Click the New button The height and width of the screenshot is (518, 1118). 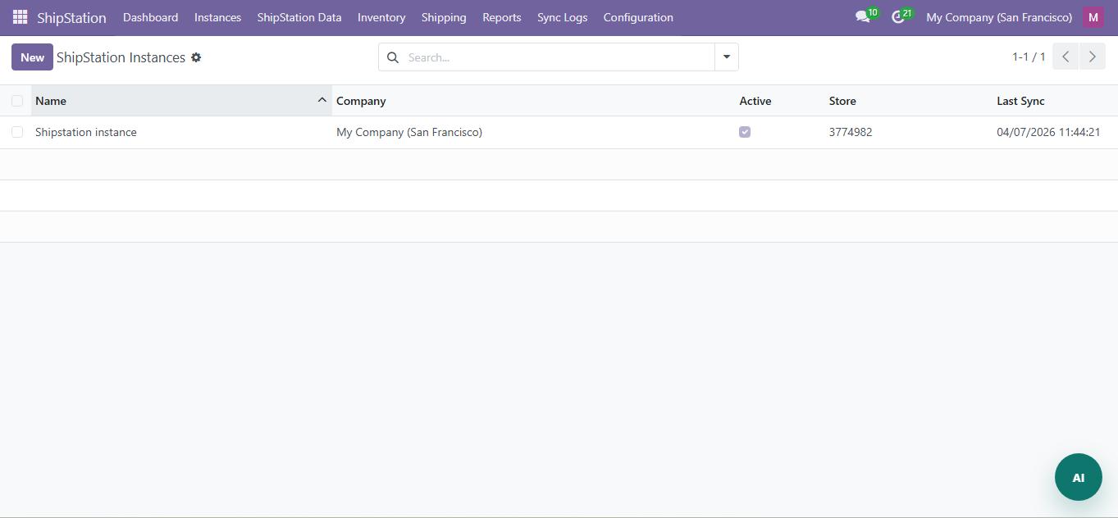(x=31, y=57)
